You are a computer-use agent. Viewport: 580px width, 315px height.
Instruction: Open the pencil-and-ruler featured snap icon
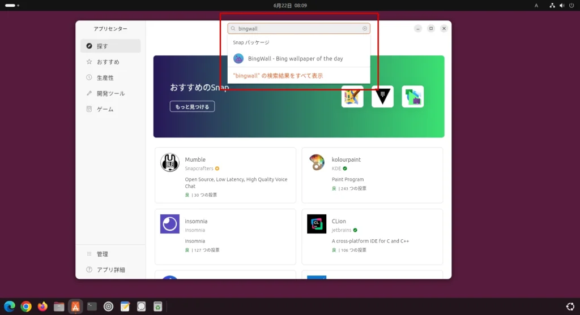[x=352, y=97]
